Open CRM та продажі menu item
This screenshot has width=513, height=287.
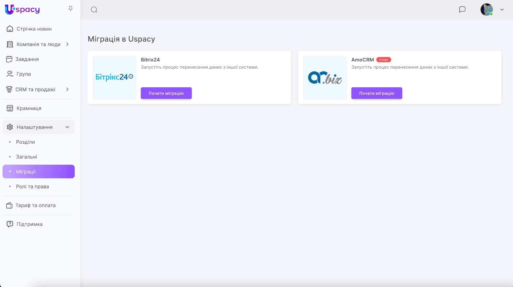(35, 89)
